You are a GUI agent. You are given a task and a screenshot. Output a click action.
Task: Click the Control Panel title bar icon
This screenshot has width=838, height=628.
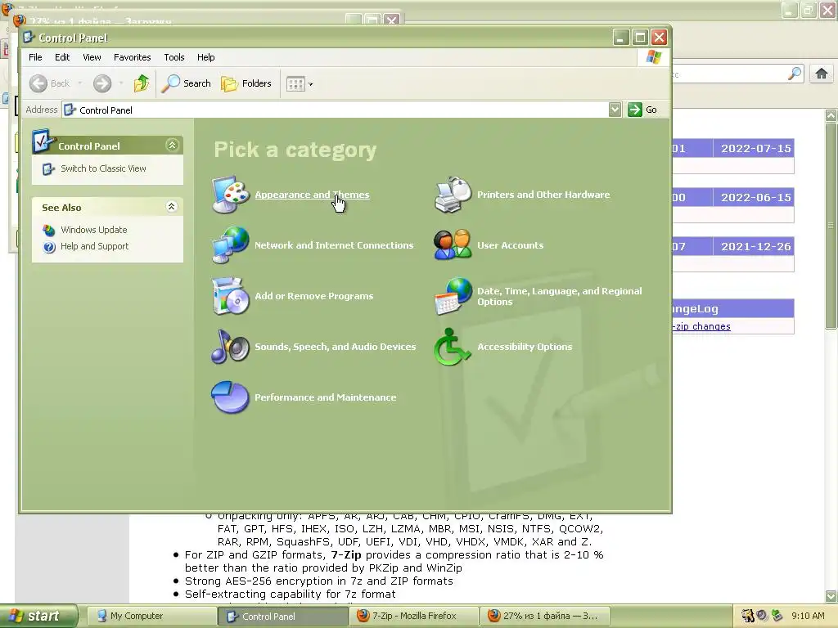[29, 38]
